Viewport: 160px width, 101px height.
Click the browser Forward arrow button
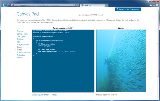[x=8, y=5]
